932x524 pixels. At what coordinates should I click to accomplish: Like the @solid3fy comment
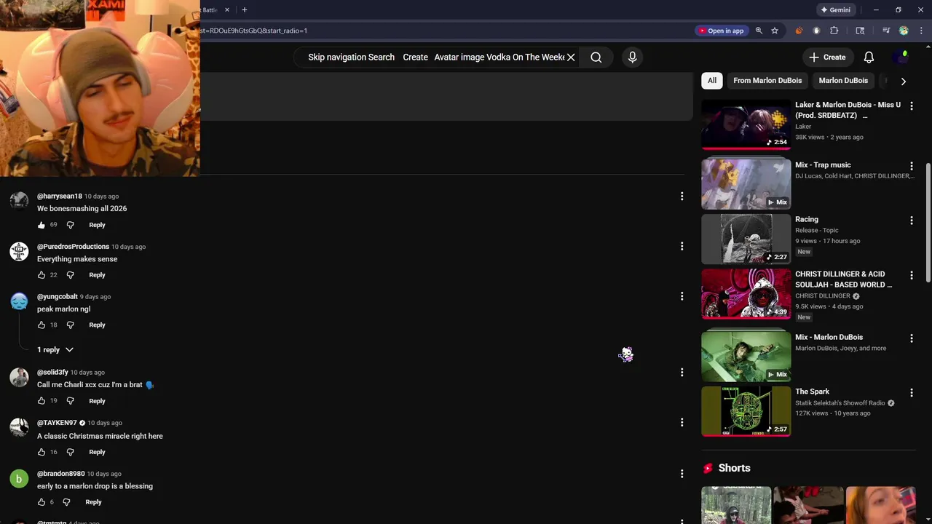pyautogui.click(x=42, y=401)
